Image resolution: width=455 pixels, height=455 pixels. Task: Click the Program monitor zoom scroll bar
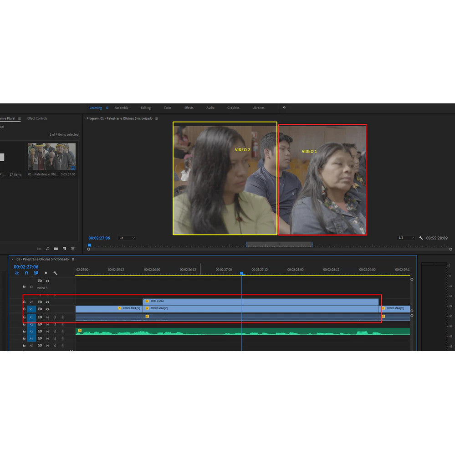[270, 249]
